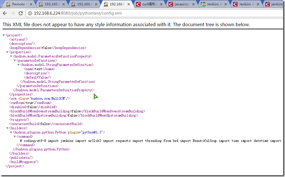The height and width of the screenshot is (177, 285).
Task: Click the concurrentBuild false line
Action: [x=46, y=124]
